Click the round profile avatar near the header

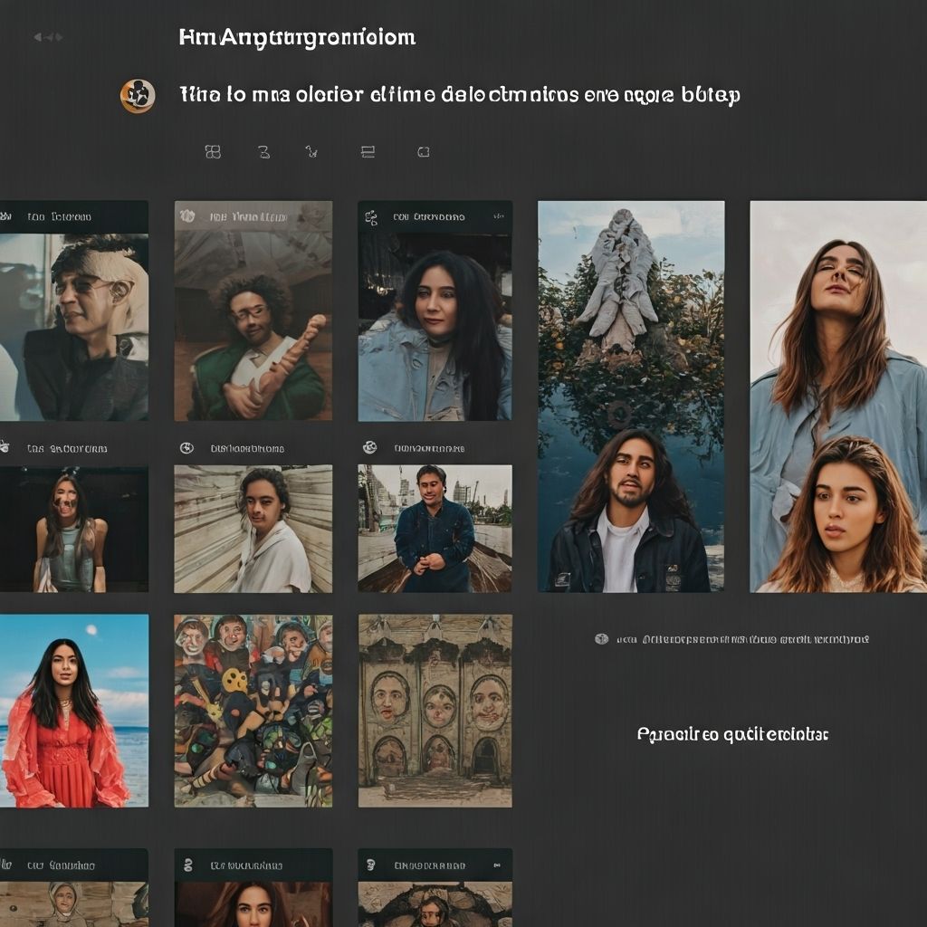pyautogui.click(x=138, y=96)
